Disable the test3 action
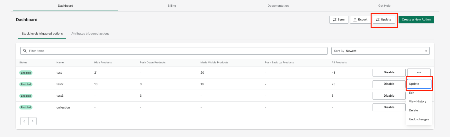 389,96
